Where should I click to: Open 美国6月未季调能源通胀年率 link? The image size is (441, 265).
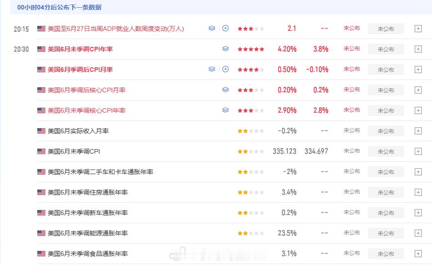pos(88,233)
